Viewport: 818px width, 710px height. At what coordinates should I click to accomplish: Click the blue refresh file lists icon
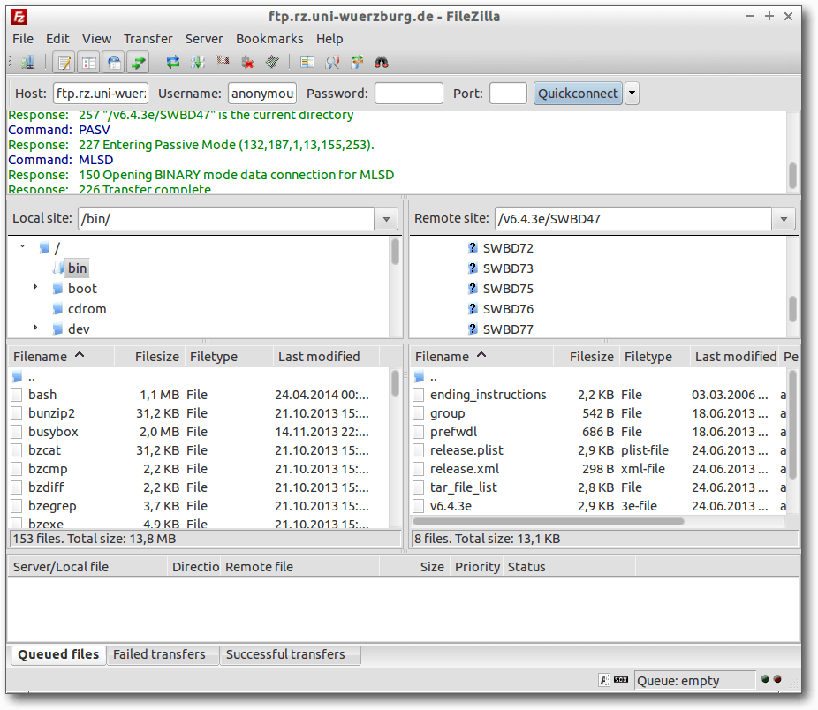(172, 63)
